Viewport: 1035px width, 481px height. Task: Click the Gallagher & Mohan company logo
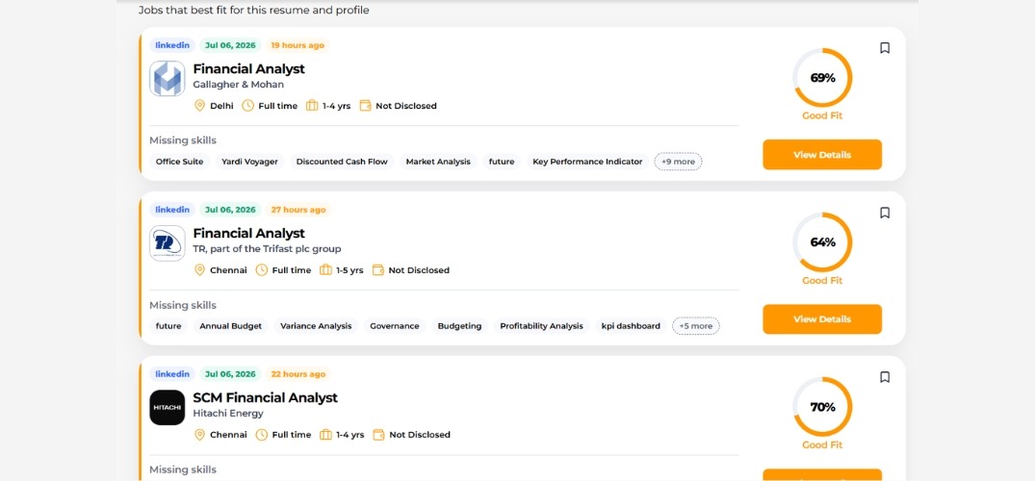click(167, 79)
